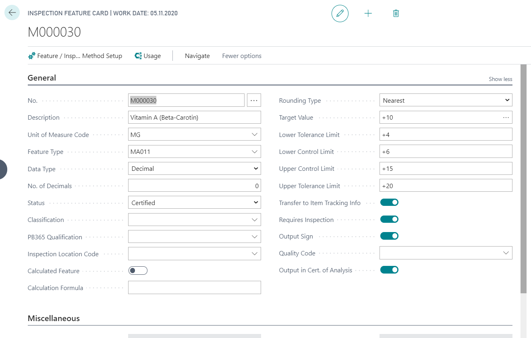Click the vertical page scrollbar
The height and width of the screenshot is (338, 531).
point(523,178)
